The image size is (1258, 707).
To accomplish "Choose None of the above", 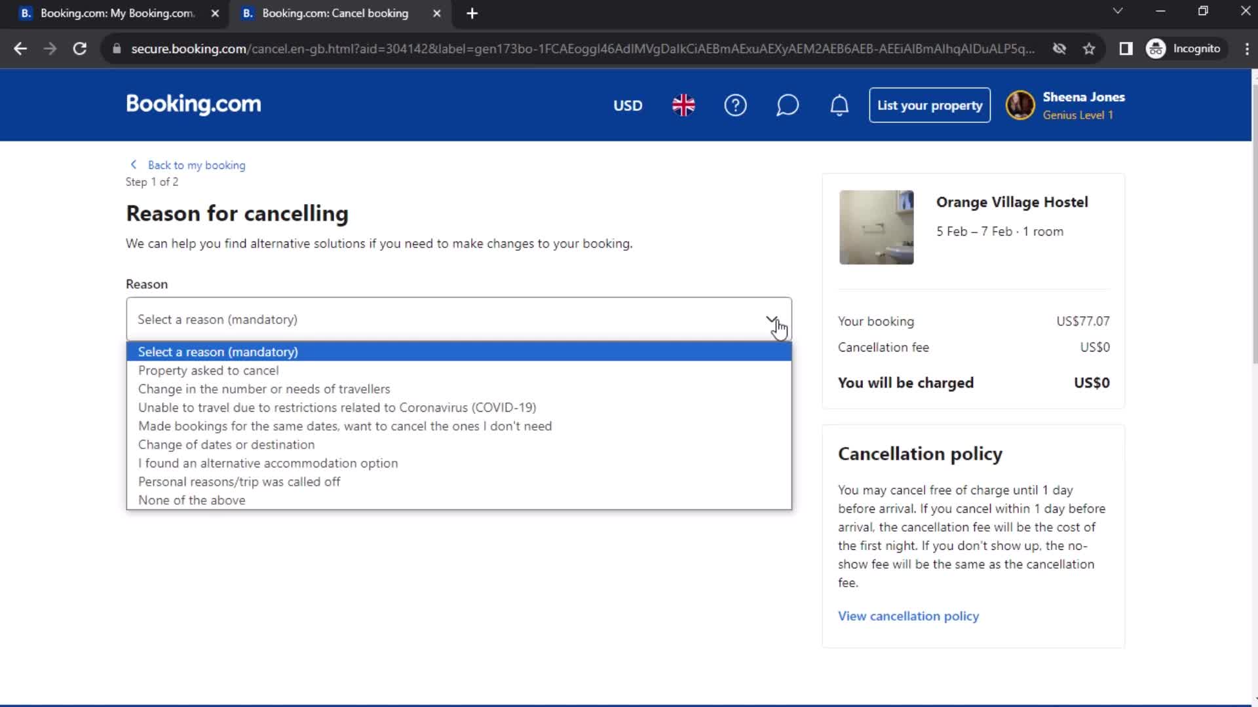I will tap(459, 500).
